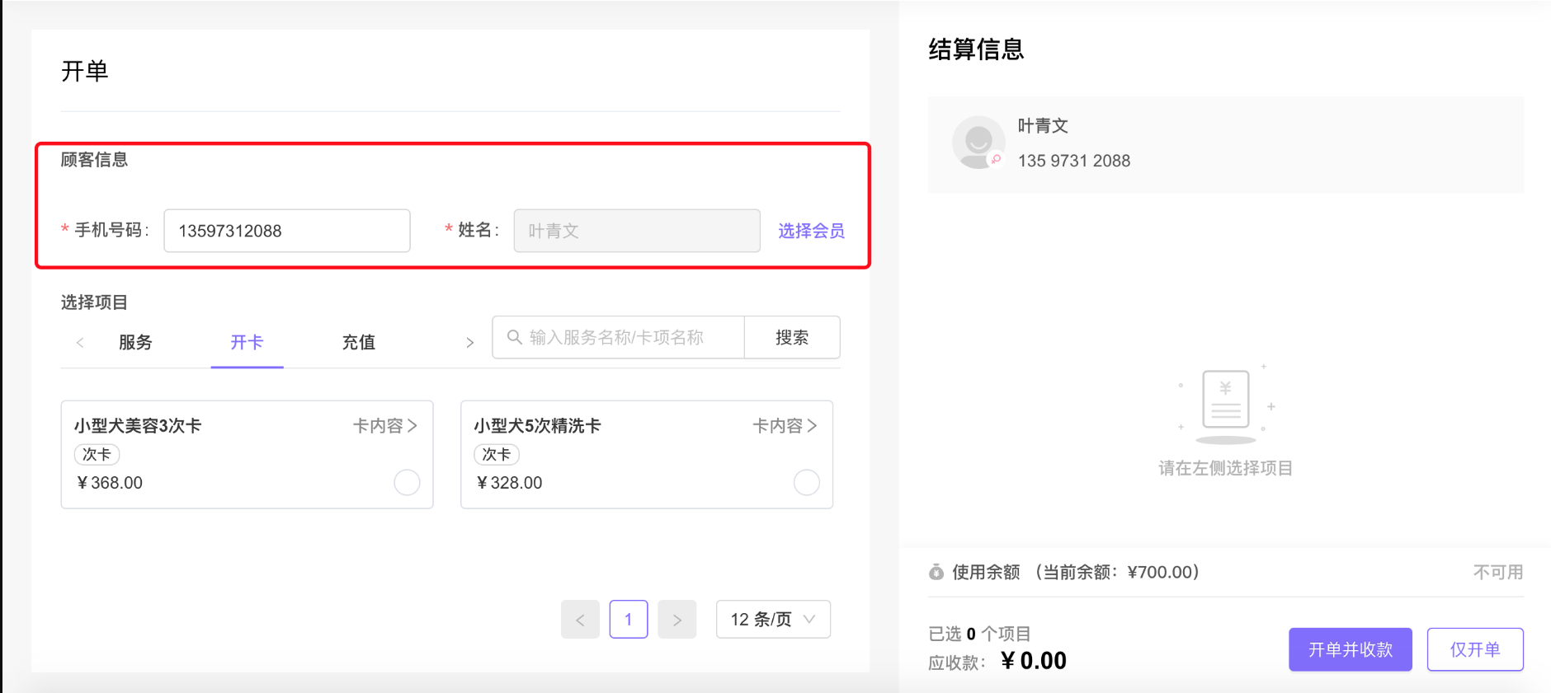Click the empty receipt illustration icon
This screenshot has height=693, width=1551.
click(x=1226, y=404)
